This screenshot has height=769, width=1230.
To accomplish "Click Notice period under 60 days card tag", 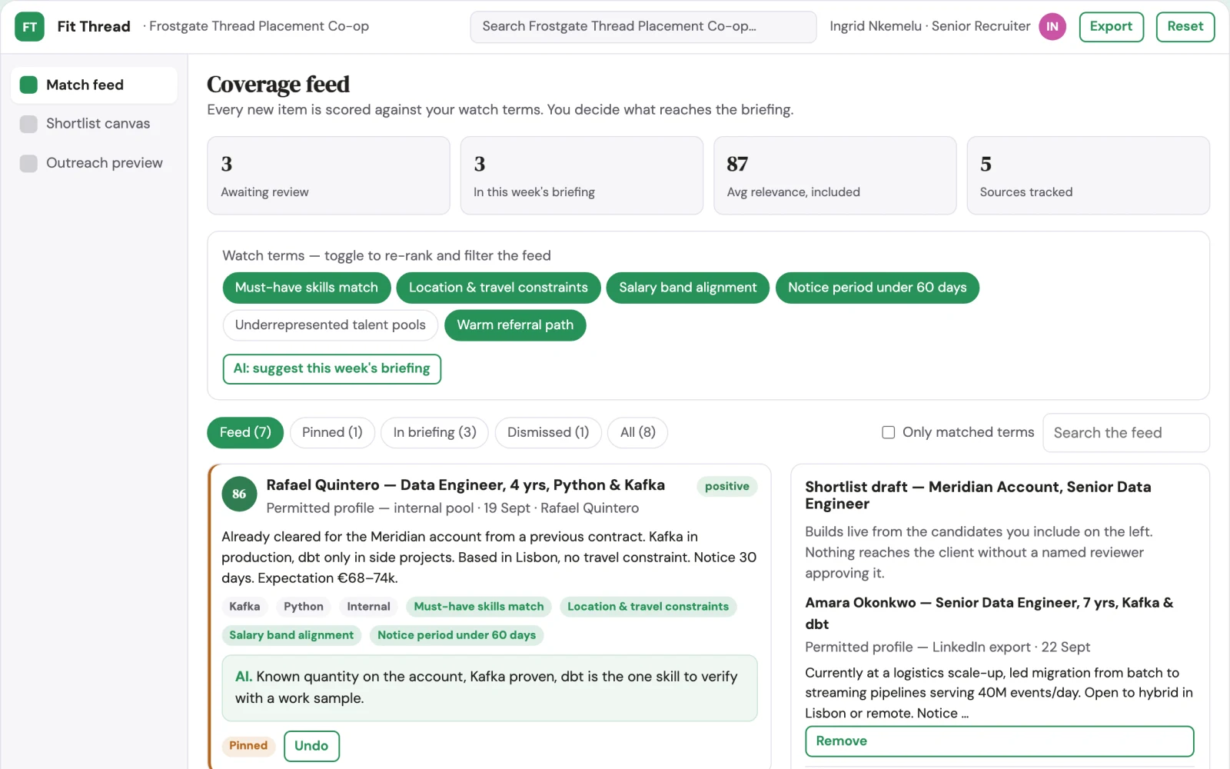I will pyautogui.click(x=457, y=635).
